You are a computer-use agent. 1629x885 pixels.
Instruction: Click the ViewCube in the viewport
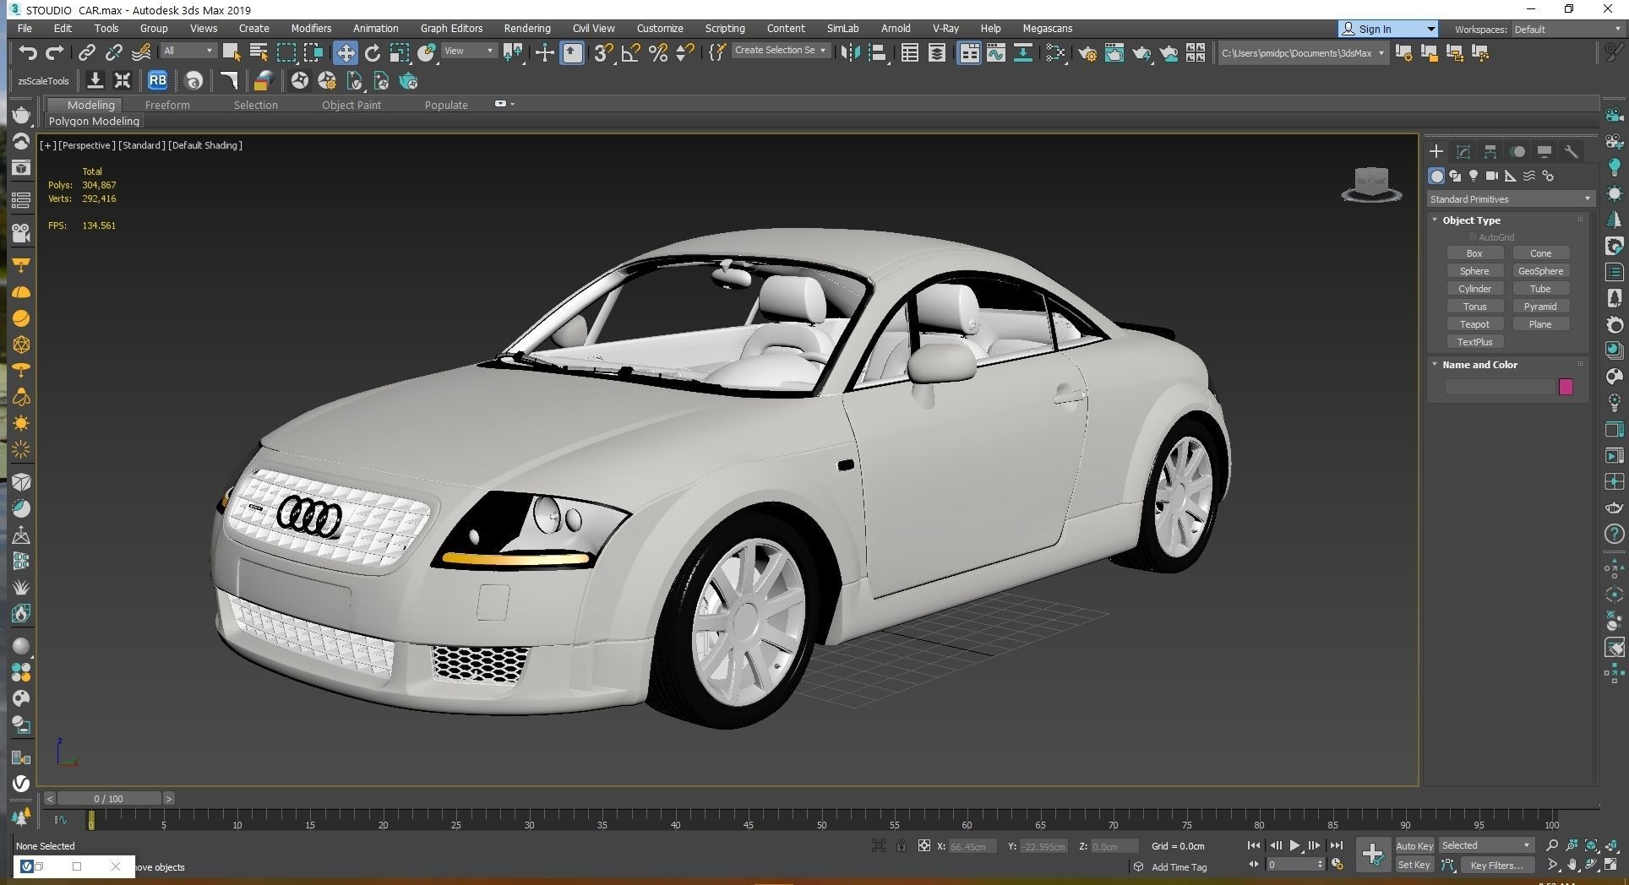pos(1371,183)
